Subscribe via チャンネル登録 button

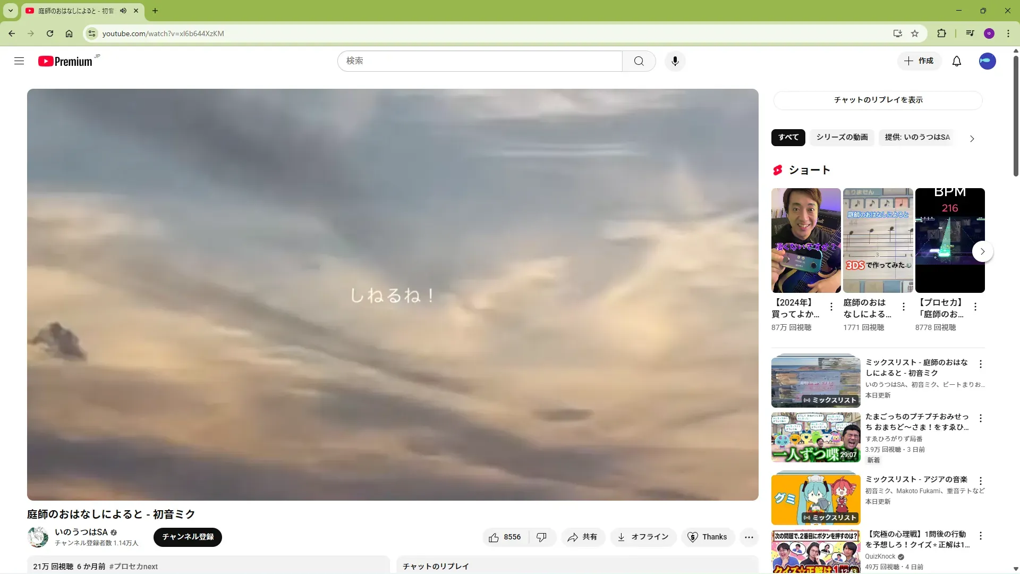(x=188, y=537)
